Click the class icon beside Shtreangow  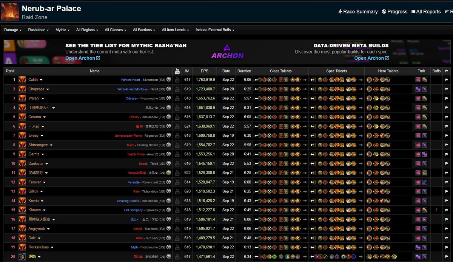(x=22, y=145)
